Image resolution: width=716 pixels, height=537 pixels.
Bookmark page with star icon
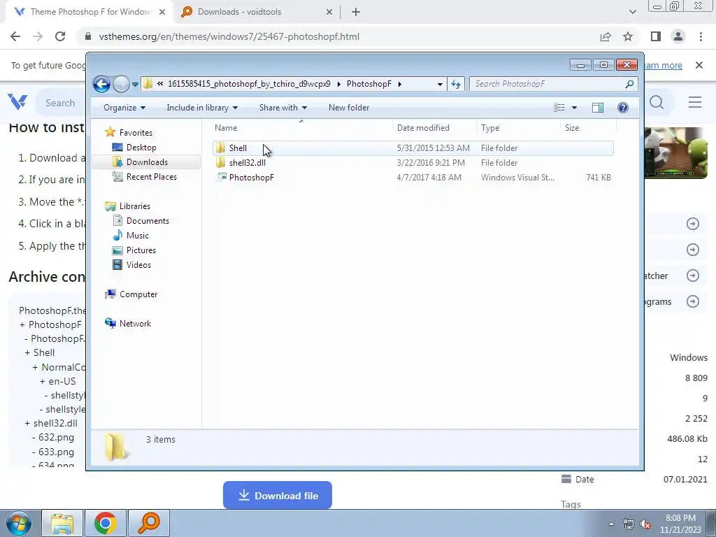tap(628, 36)
